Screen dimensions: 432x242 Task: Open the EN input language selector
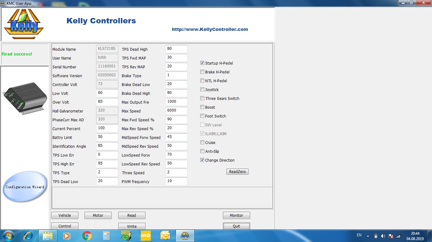point(359,235)
